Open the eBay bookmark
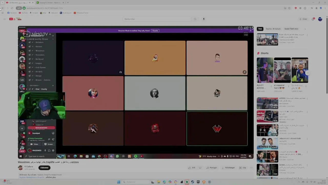 [43, 13]
